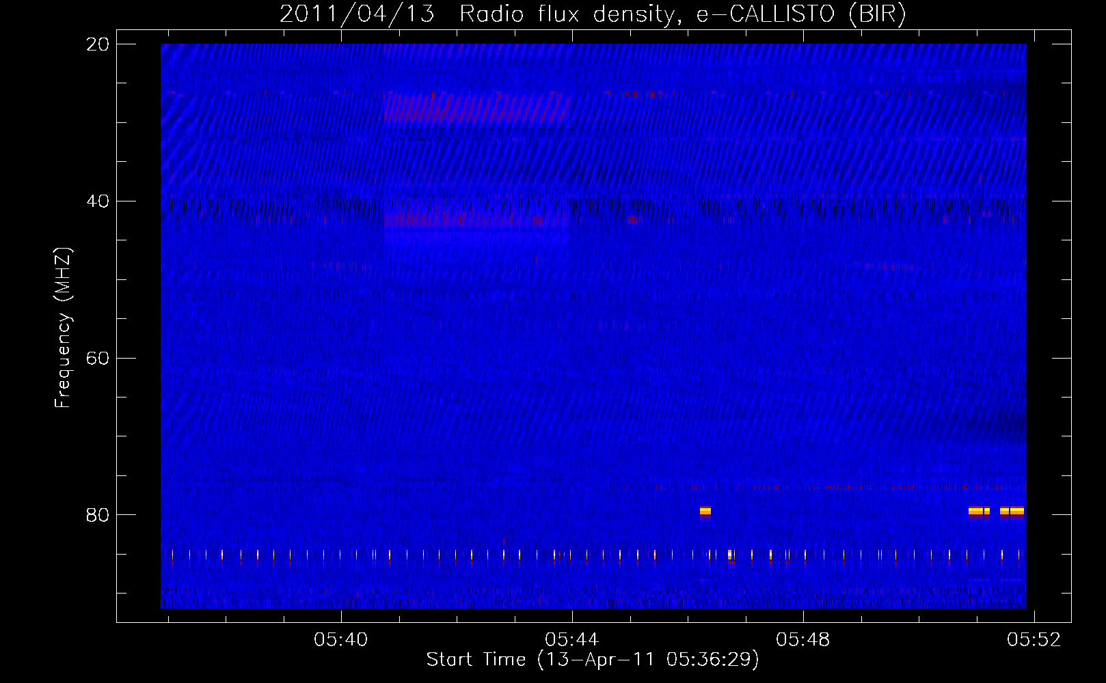Click the 'Frequency (MHZ)' y-axis label
The width and height of the screenshot is (1106, 683).
coord(63,328)
